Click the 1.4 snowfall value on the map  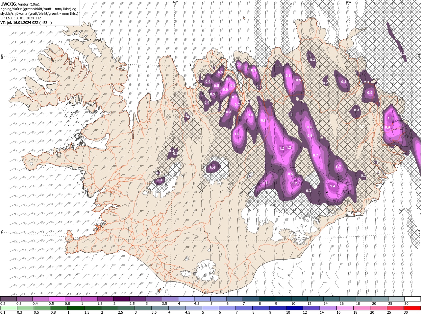[x=333, y=186]
